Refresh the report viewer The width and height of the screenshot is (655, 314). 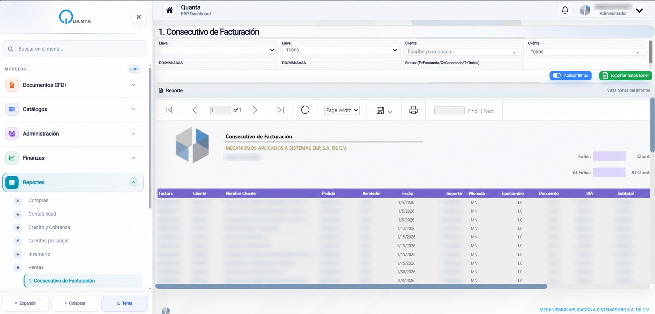[x=305, y=110]
